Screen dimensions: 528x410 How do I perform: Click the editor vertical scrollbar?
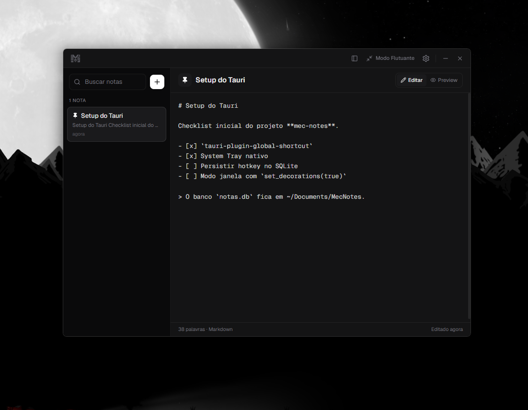469,206
